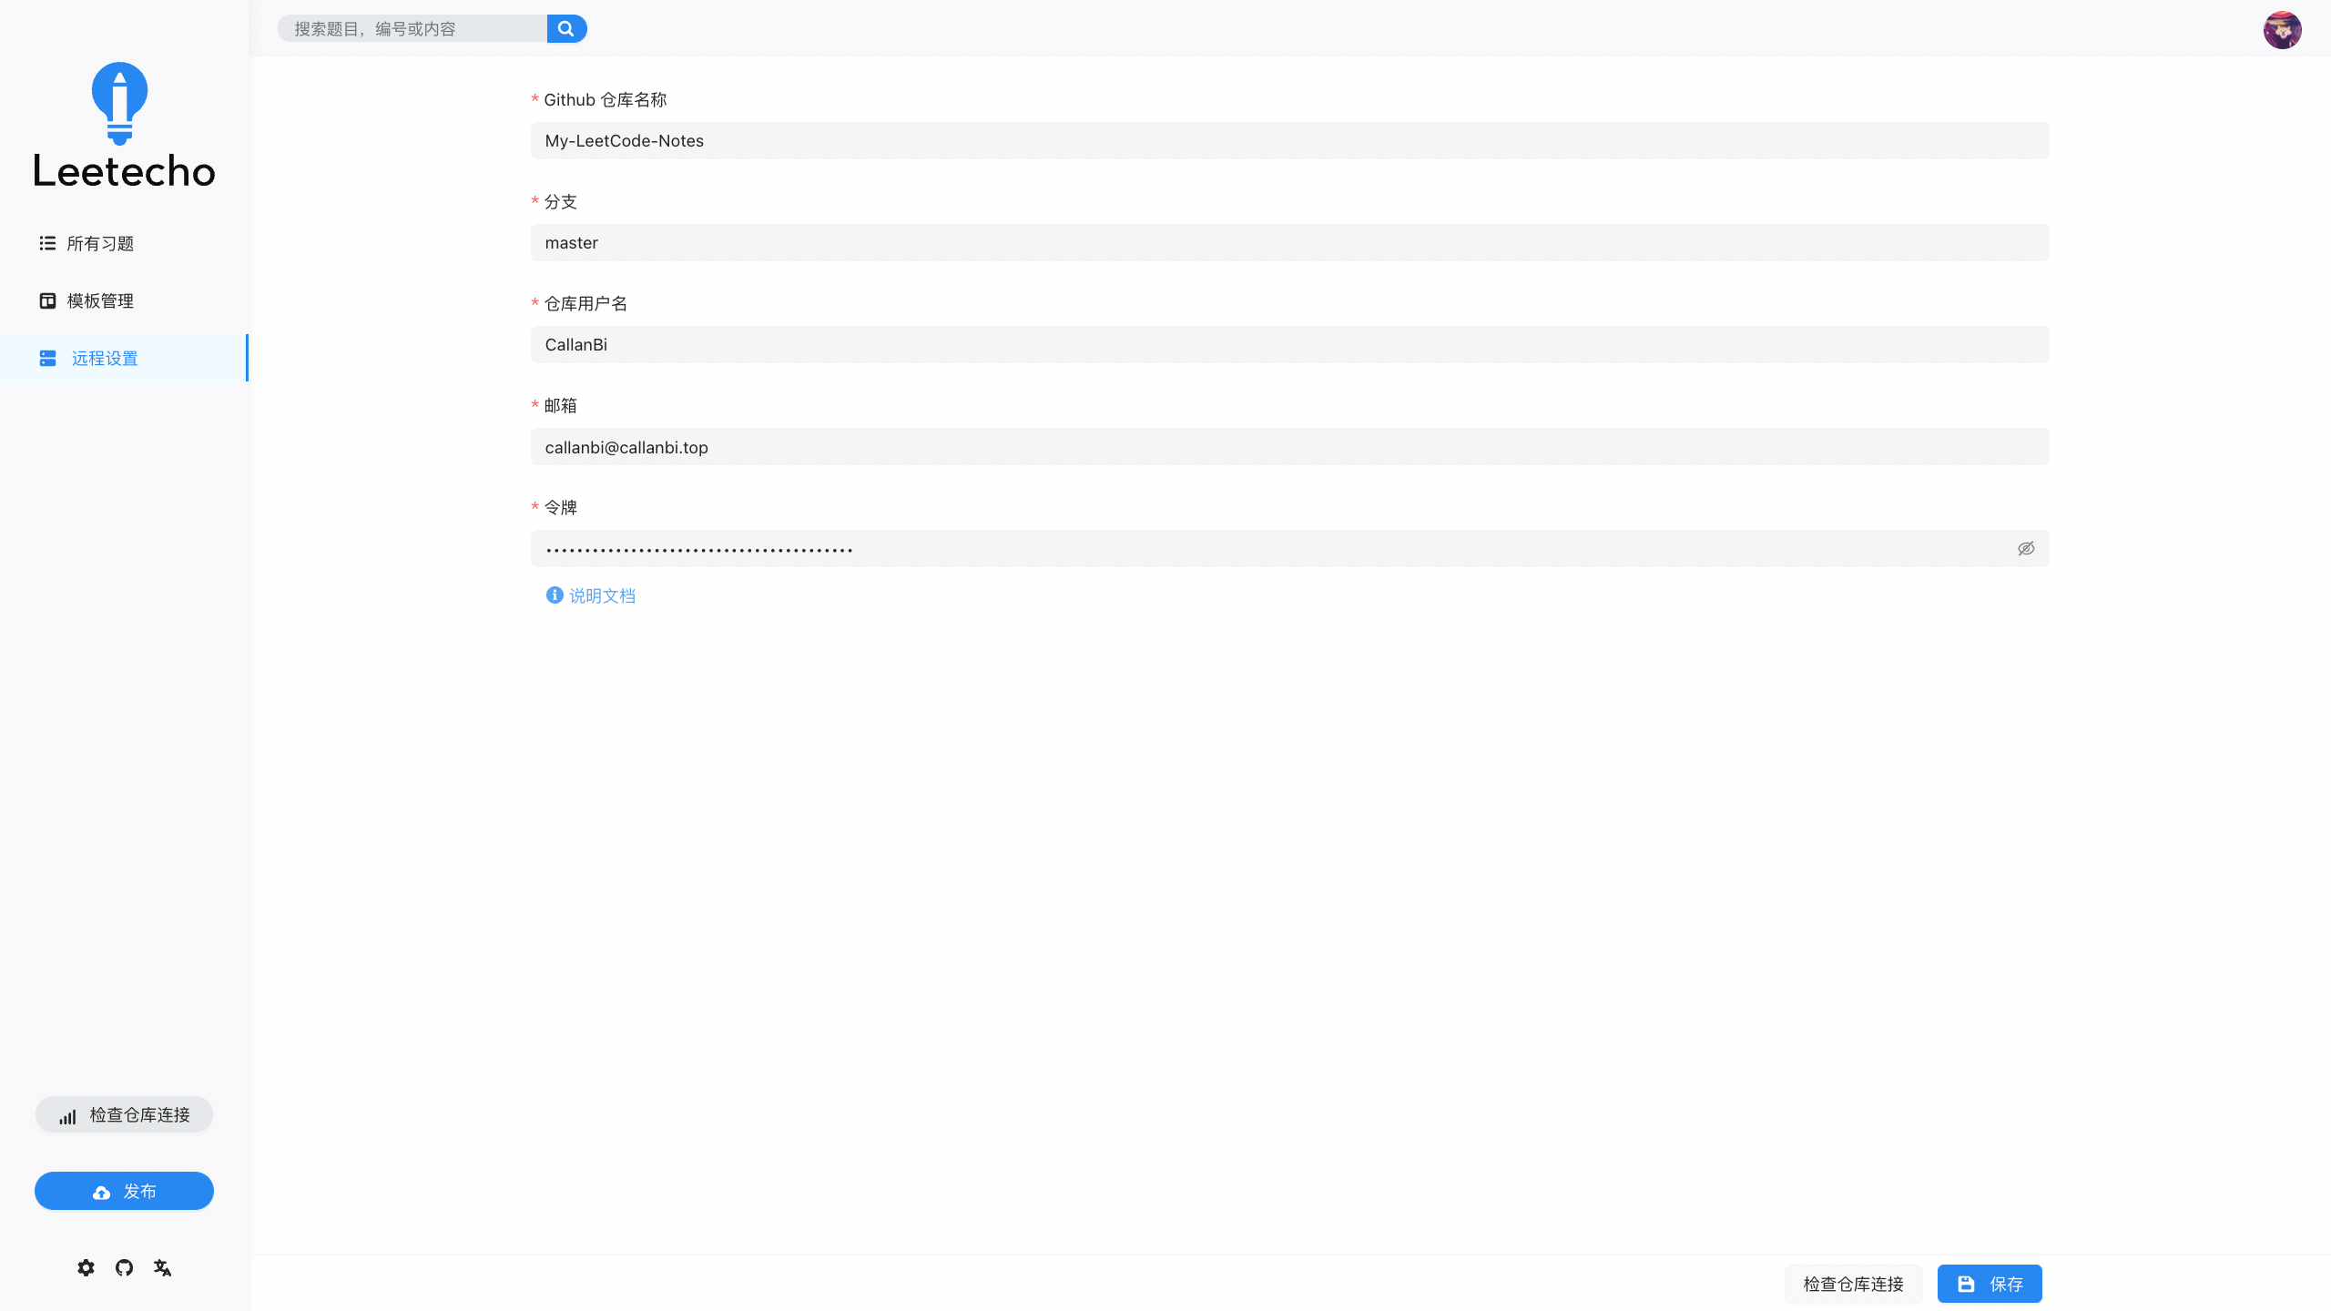Click the blue 发布 publish button

(x=124, y=1191)
